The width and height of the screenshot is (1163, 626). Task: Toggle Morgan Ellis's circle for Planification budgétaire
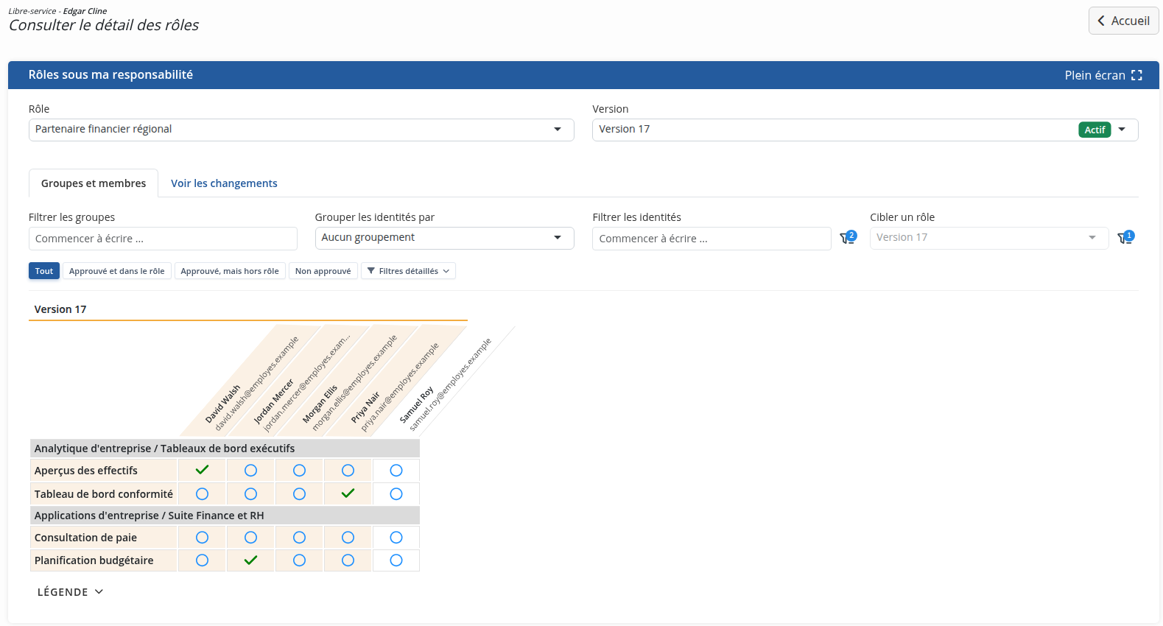(299, 560)
